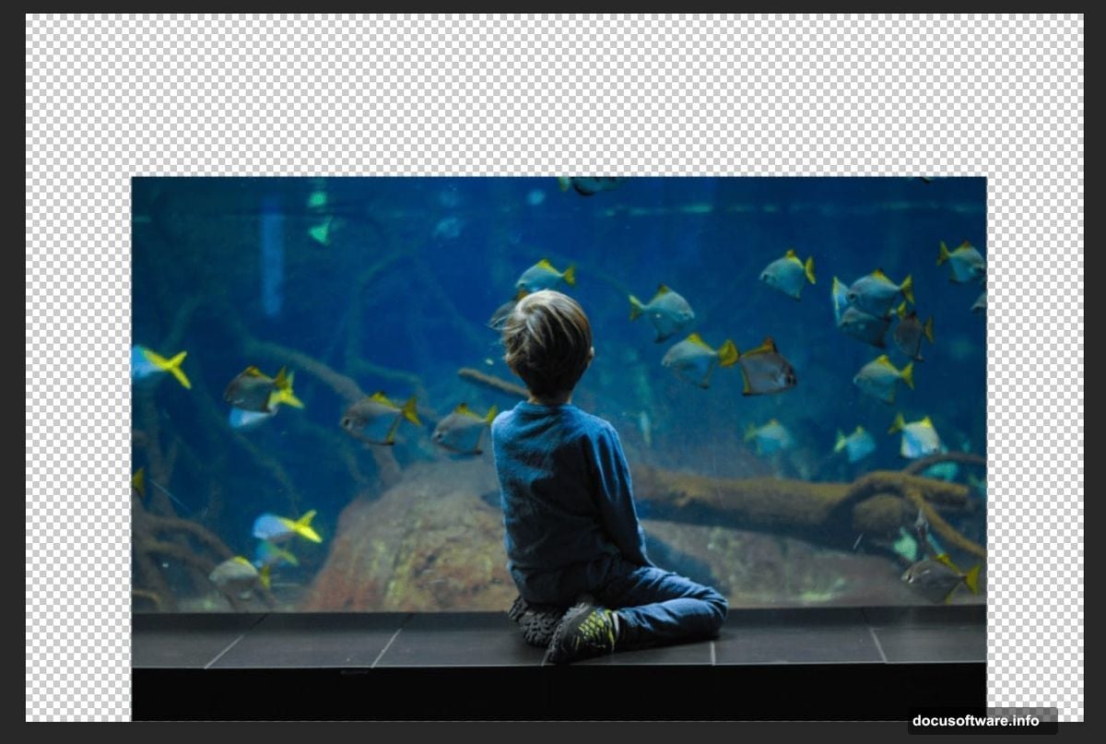Click the yellow fish on the left side
Screen dimensions: 1106x744
tap(166, 369)
